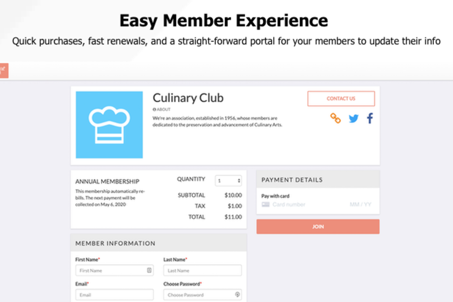Click the Email input field
Image resolution: width=453 pixels, height=302 pixels.
pyautogui.click(x=114, y=294)
